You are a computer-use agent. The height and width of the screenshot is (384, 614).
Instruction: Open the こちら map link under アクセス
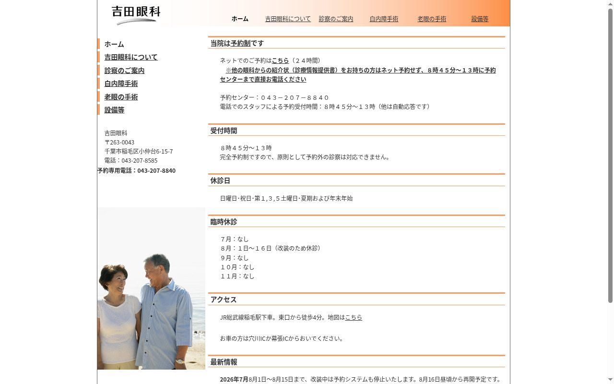[x=354, y=317]
